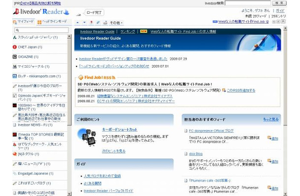Open livedoor NEWS - PJ feed
The image size is (300, 196).
tap(35, 125)
